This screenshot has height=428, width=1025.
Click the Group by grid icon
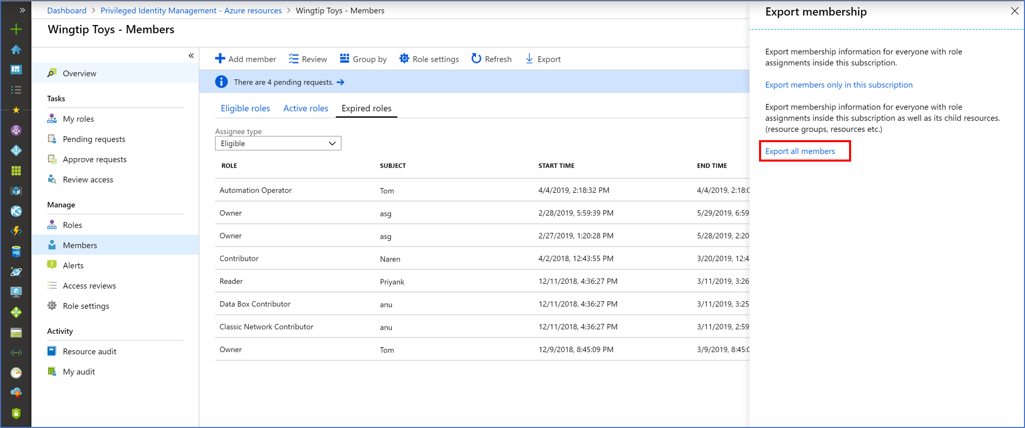click(345, 59)
